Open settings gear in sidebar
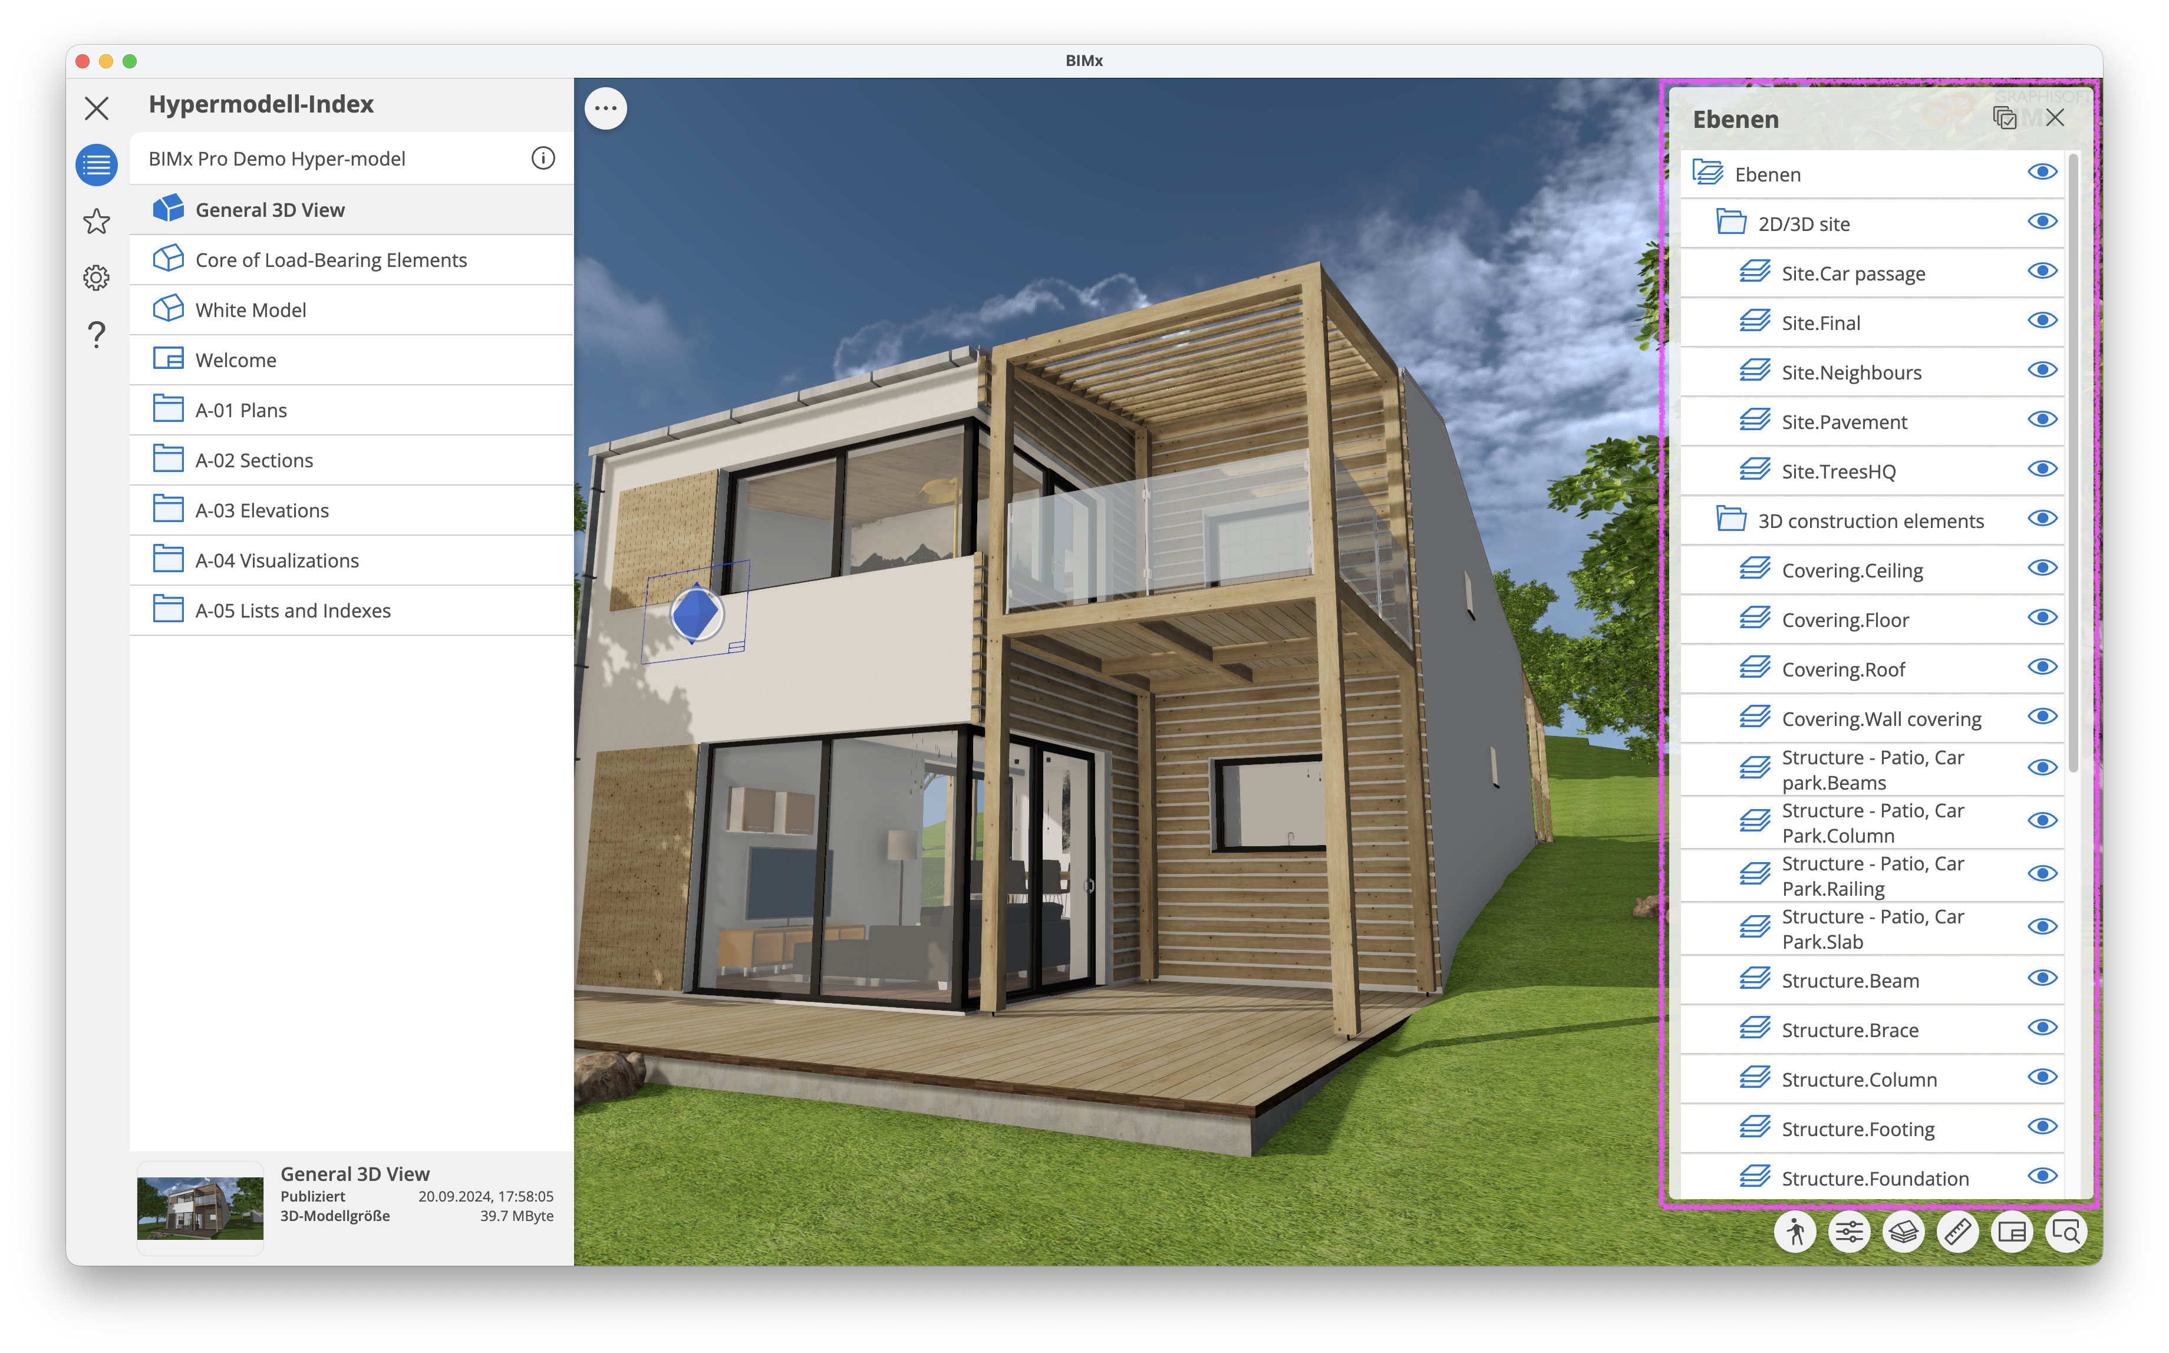The height and width of the screenshot is (1353, 2169). [x=97, y=278]
